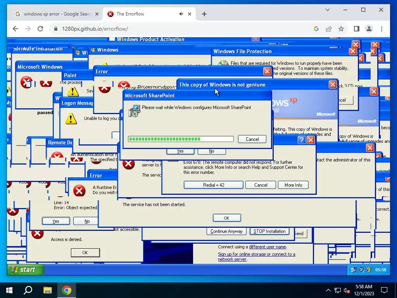Open File Explorer from the taskbar
This screenshot has height=298, width=397.
coord(47,290)
